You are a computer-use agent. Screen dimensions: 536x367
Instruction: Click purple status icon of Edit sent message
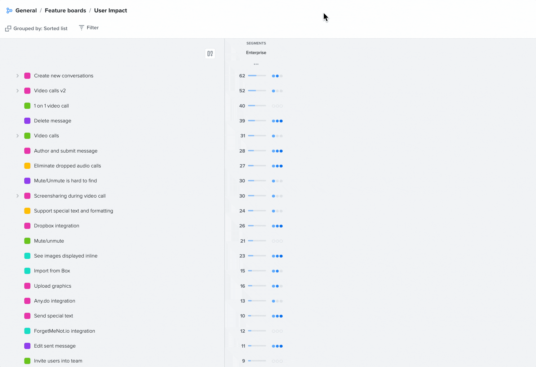point(27,346)
